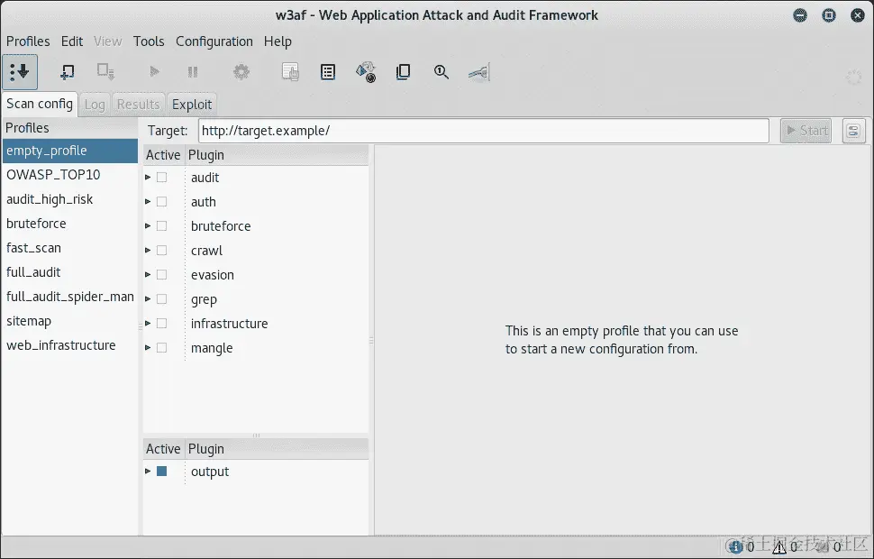
Task: Click the advanced target settings icon button
Action: pyautogui.click(x=853, y=131)
